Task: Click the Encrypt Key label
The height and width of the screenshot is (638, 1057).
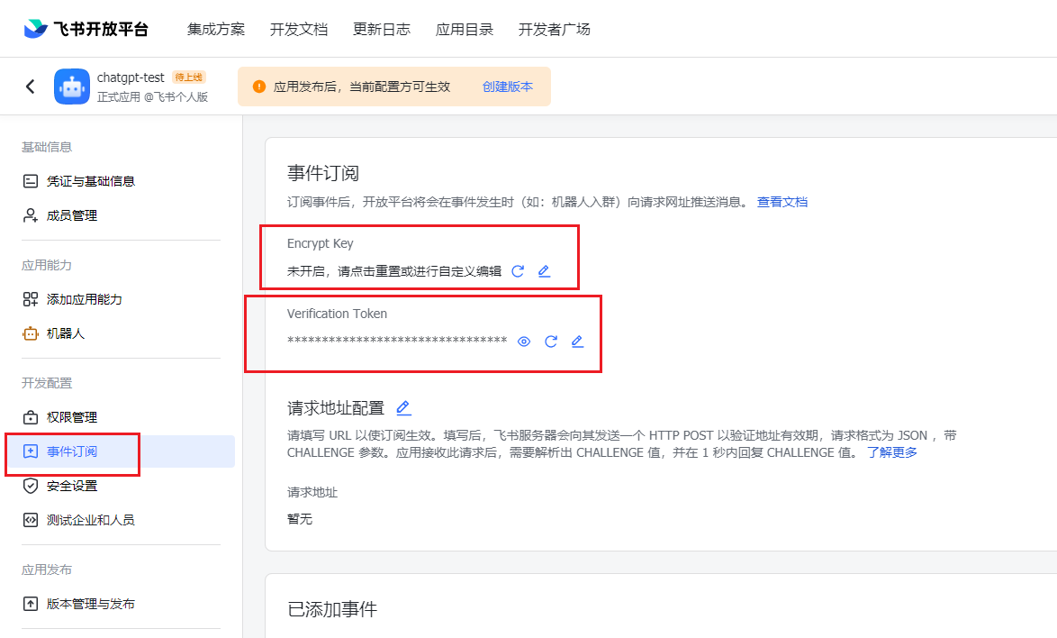Action: click(x=321, y=243)
